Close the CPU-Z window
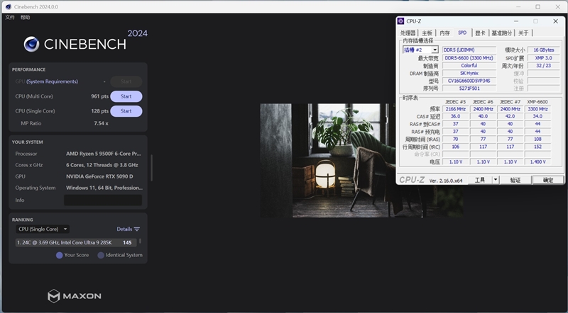Viewport: 568px width, 313px height. [x=555, y=21]
